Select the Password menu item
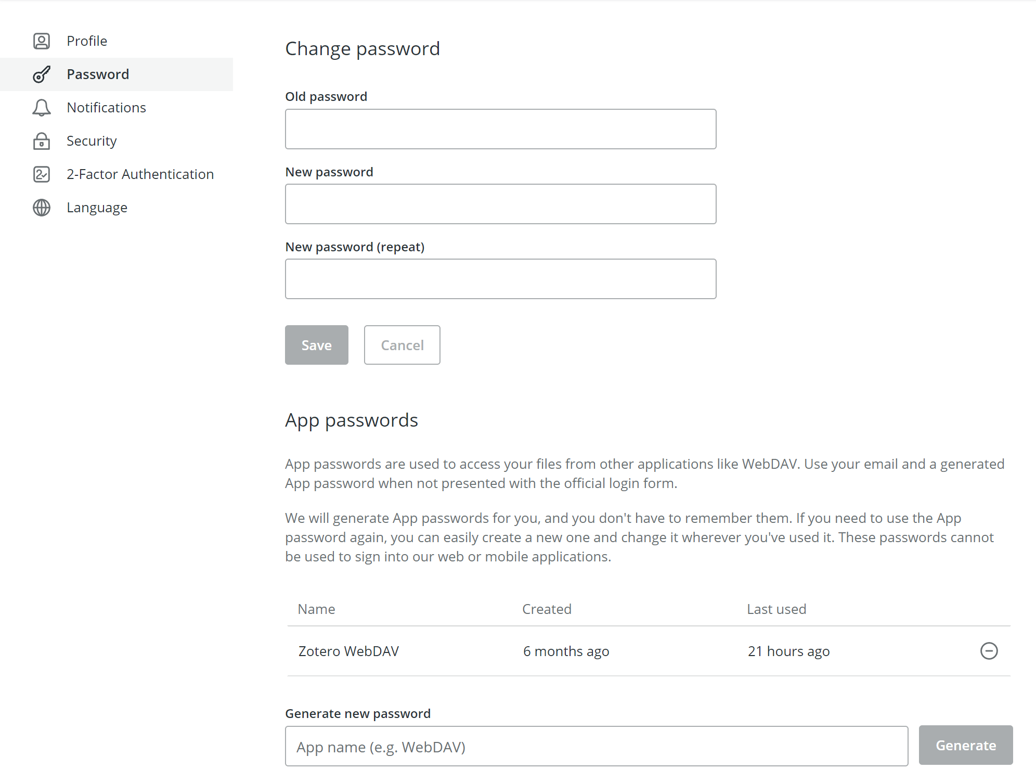Screen dimensions: 1036x782 [98, 74]
